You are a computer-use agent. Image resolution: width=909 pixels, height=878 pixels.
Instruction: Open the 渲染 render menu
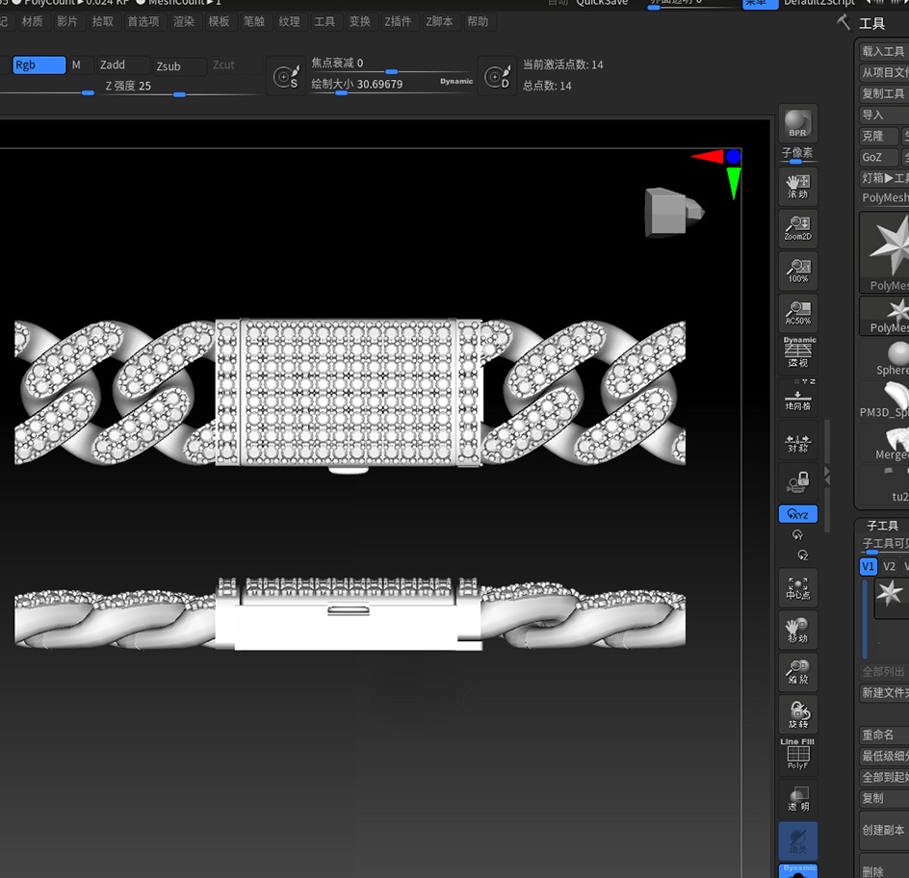click(183, 21)
